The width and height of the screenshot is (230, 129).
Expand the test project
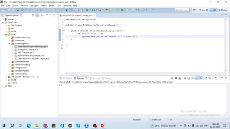pos(3,86)
